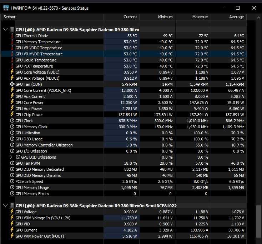Viewport: 262px width, 244px height.
Task: Click clock icon beside GPU Memory Errors
Action: coord(12,194)
